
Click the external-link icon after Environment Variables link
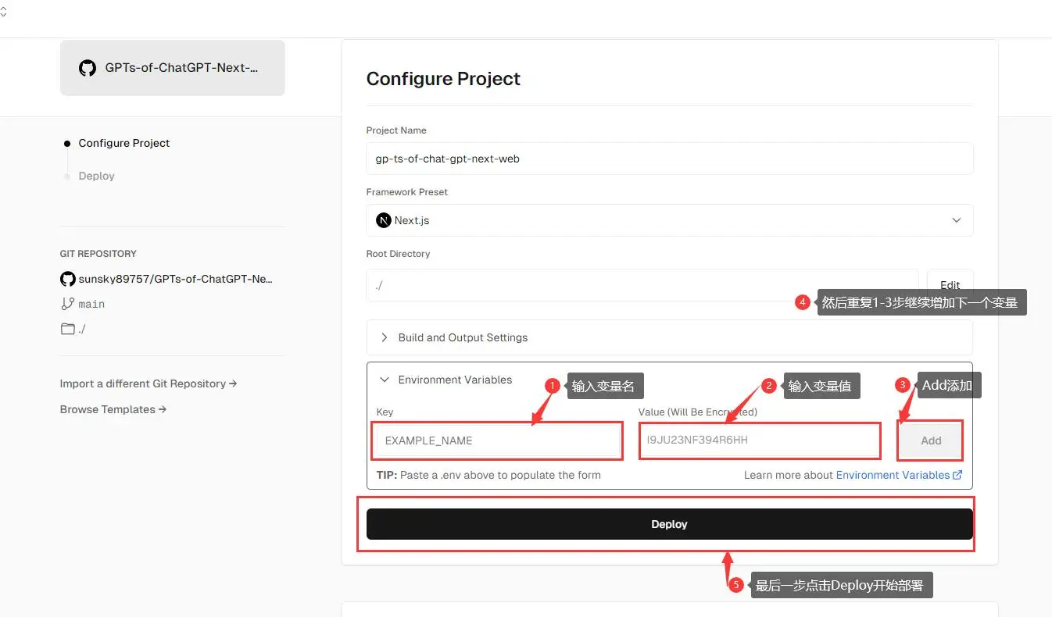click(x=957, y=474)
